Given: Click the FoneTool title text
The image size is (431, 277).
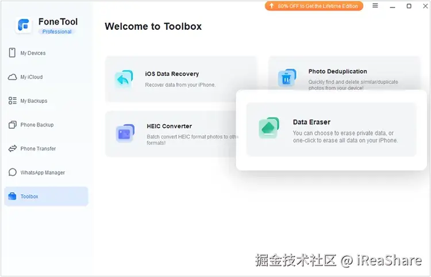Looking at the screenshot, I should 58,21.
